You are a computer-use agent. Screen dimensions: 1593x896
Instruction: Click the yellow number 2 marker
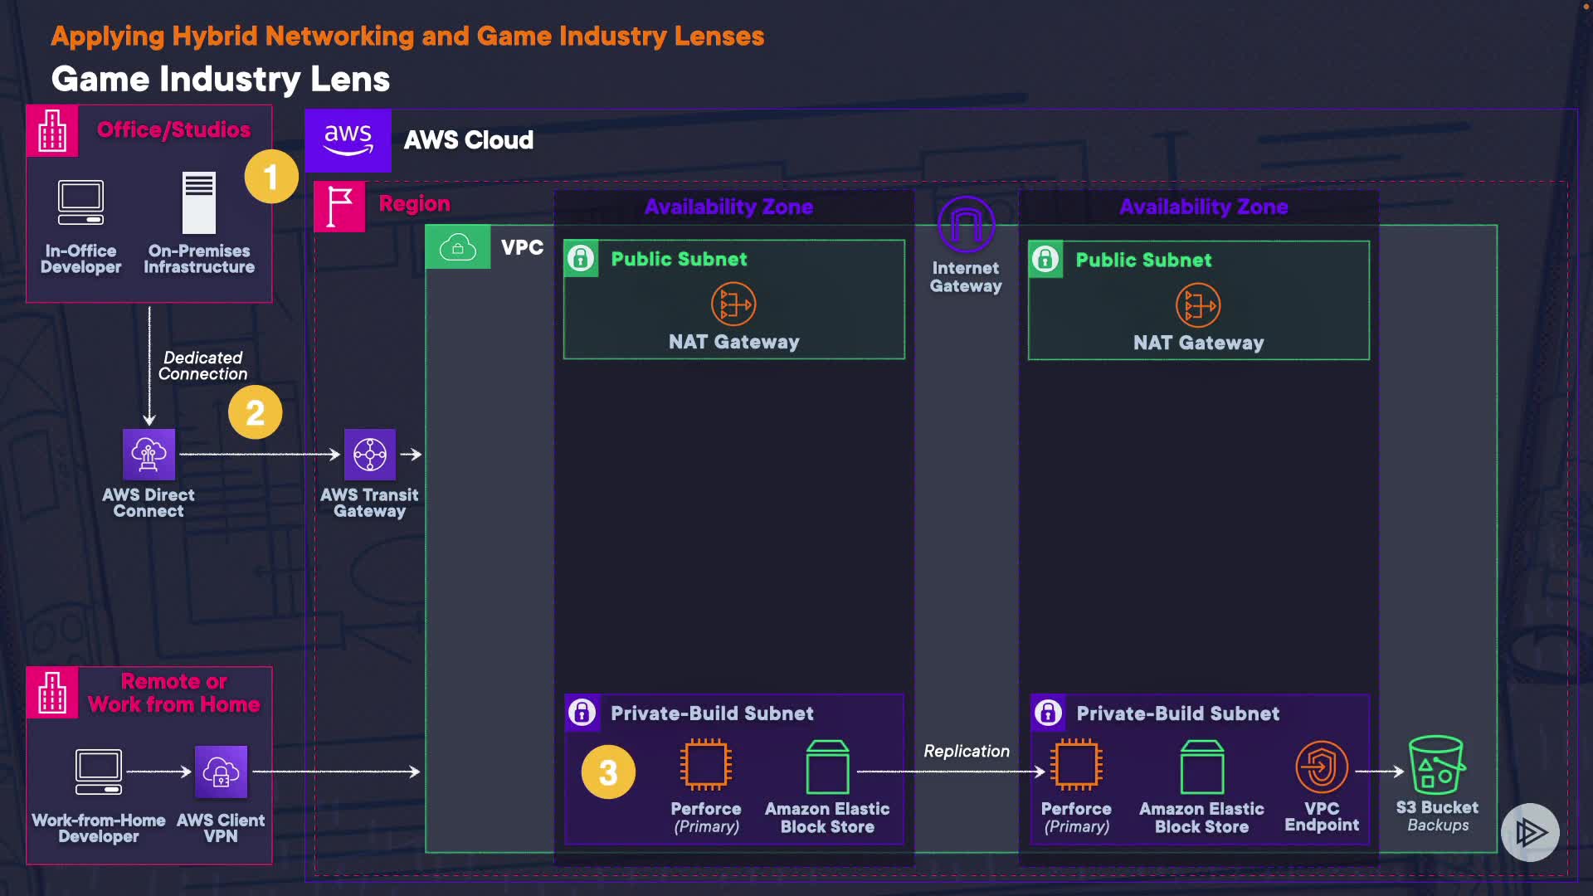(x=255, y=412)
